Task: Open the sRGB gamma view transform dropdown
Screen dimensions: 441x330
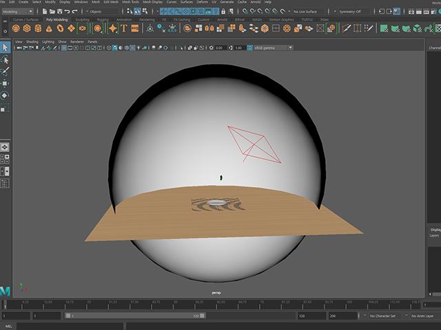Action: (273, 48)
